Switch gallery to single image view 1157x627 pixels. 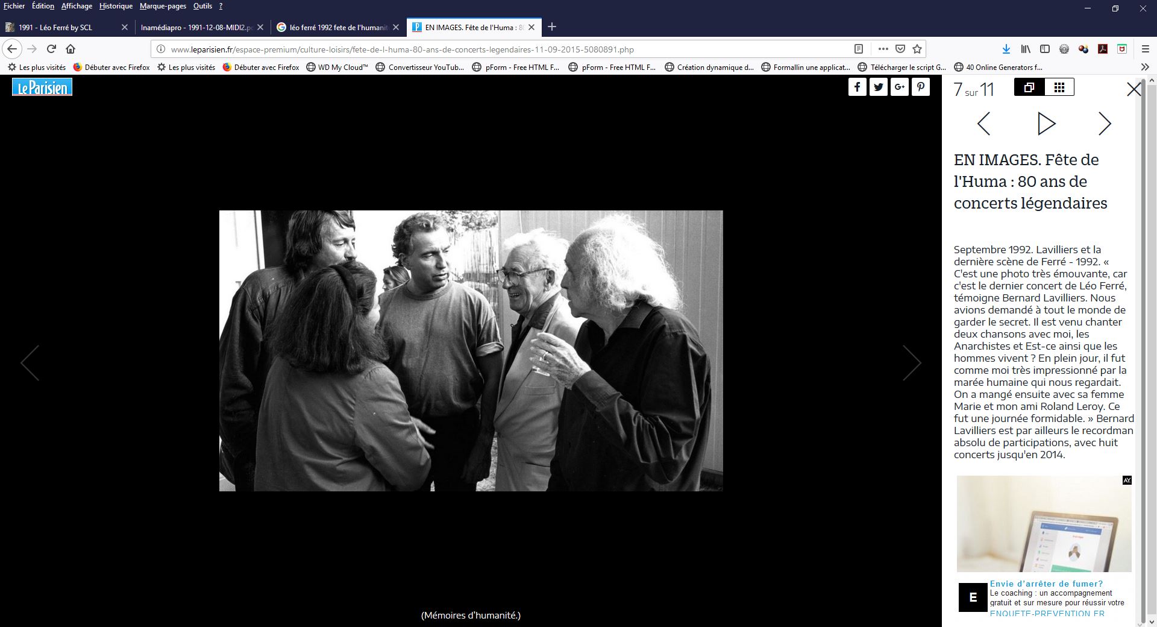[1029, 87]
